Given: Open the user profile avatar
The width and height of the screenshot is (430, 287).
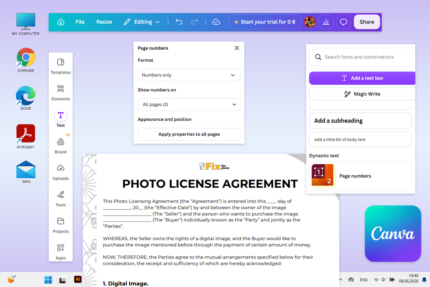Looking at the screenshot, I should (309, 22).
